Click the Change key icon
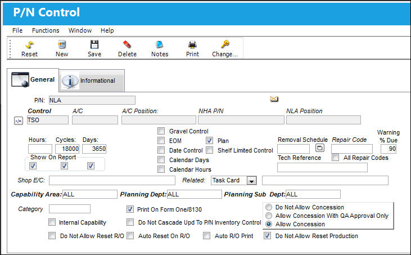 [x=225, y=44]
